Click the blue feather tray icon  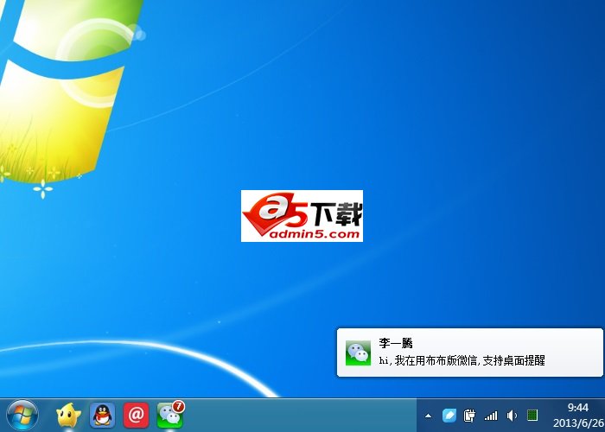point(449,416)
